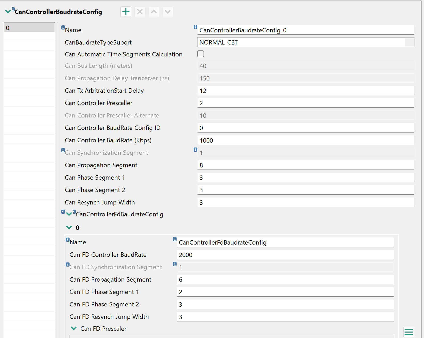The height and width of the screenshot is (338, 424).
Task: Collapse the Can FD Prescaler section
Action: pos(74,328)
